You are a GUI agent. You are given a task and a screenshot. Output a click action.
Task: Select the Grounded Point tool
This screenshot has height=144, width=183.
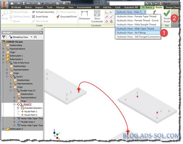[x=66, y=17]
